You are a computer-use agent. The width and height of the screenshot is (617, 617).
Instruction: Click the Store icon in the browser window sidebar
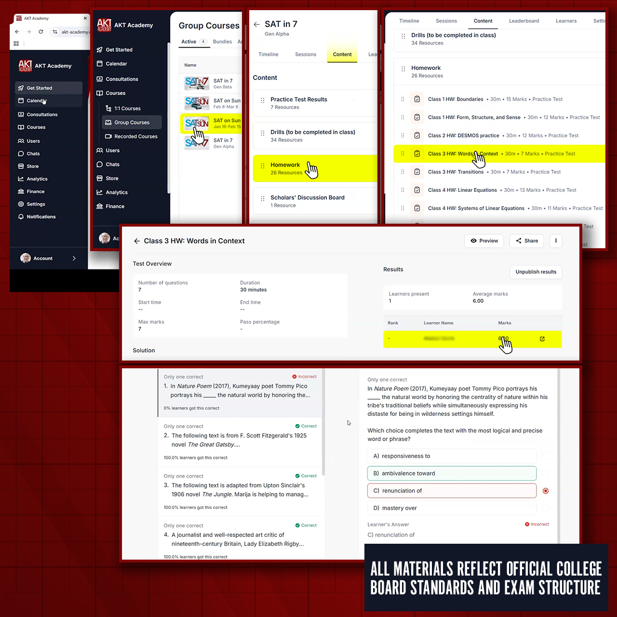[x=21, y=166]
